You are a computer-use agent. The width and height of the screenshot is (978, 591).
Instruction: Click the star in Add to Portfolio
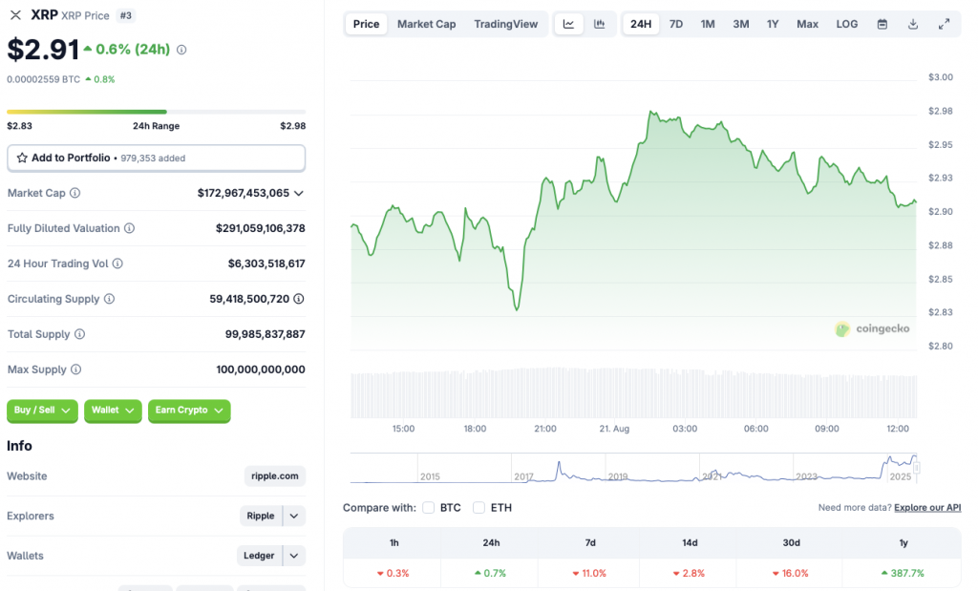point(23,158)
